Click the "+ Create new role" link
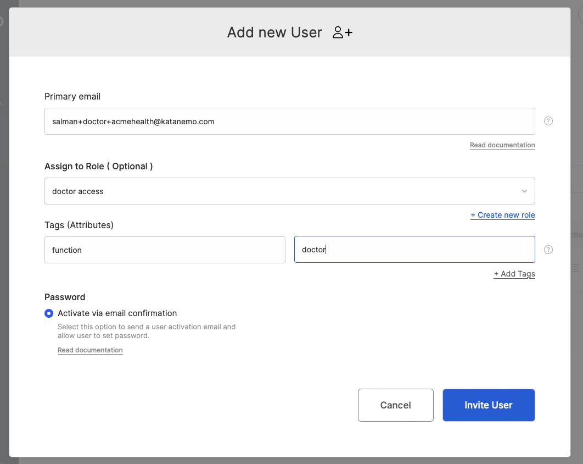This screenshot has width=583, height=464. click(502, 215)
